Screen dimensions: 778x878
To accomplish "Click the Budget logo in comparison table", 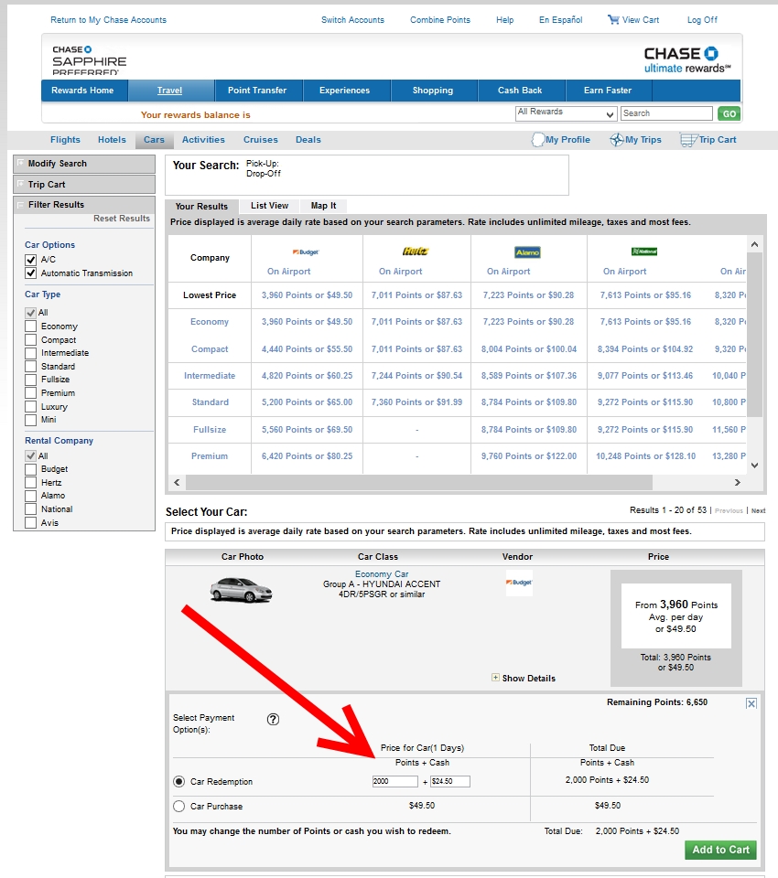I will pyautogui.click(x=306, y=252).
